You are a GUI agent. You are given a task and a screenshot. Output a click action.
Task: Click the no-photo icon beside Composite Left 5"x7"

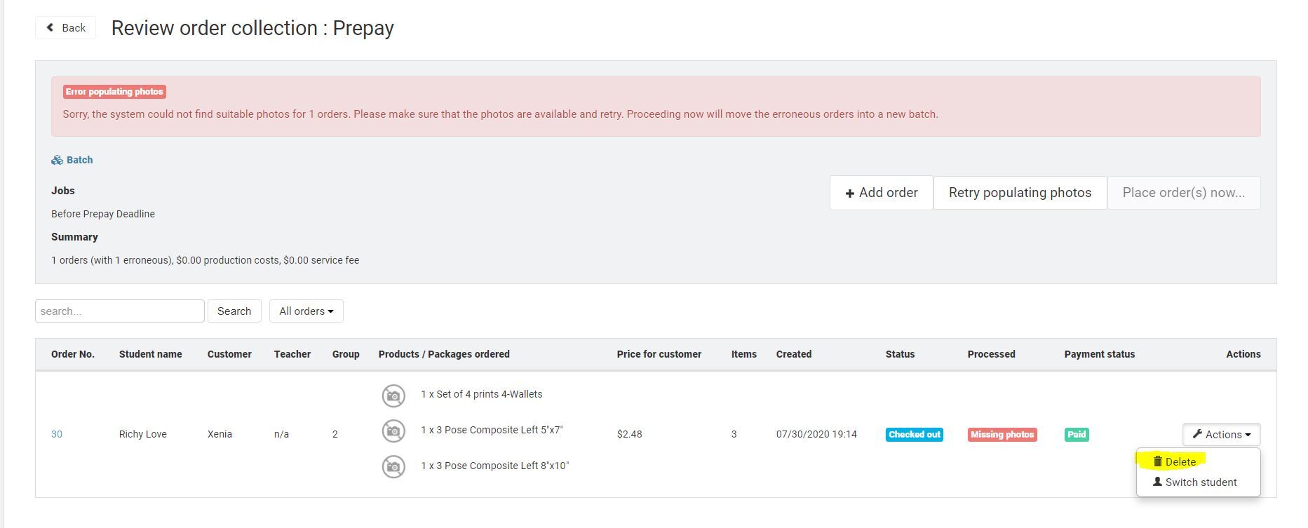pyautogui.click(x=393, y=431)
